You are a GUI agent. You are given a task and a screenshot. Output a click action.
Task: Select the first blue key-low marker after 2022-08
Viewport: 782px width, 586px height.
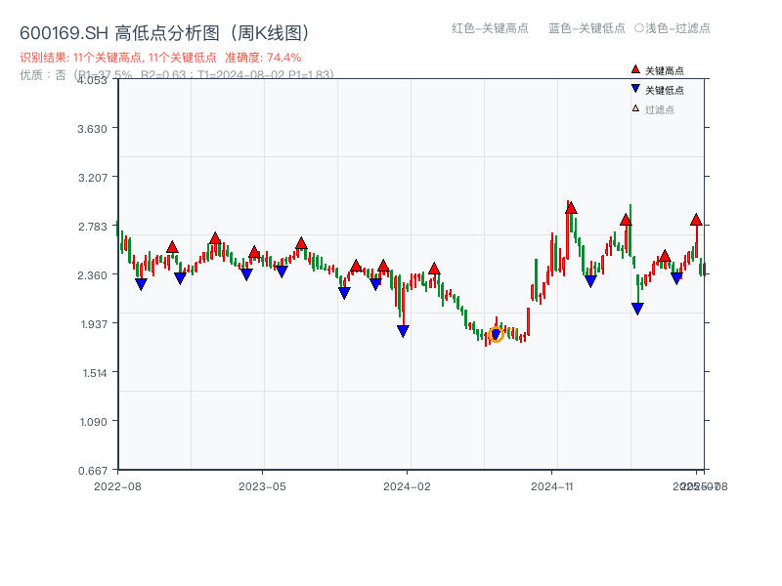(141, 284)
